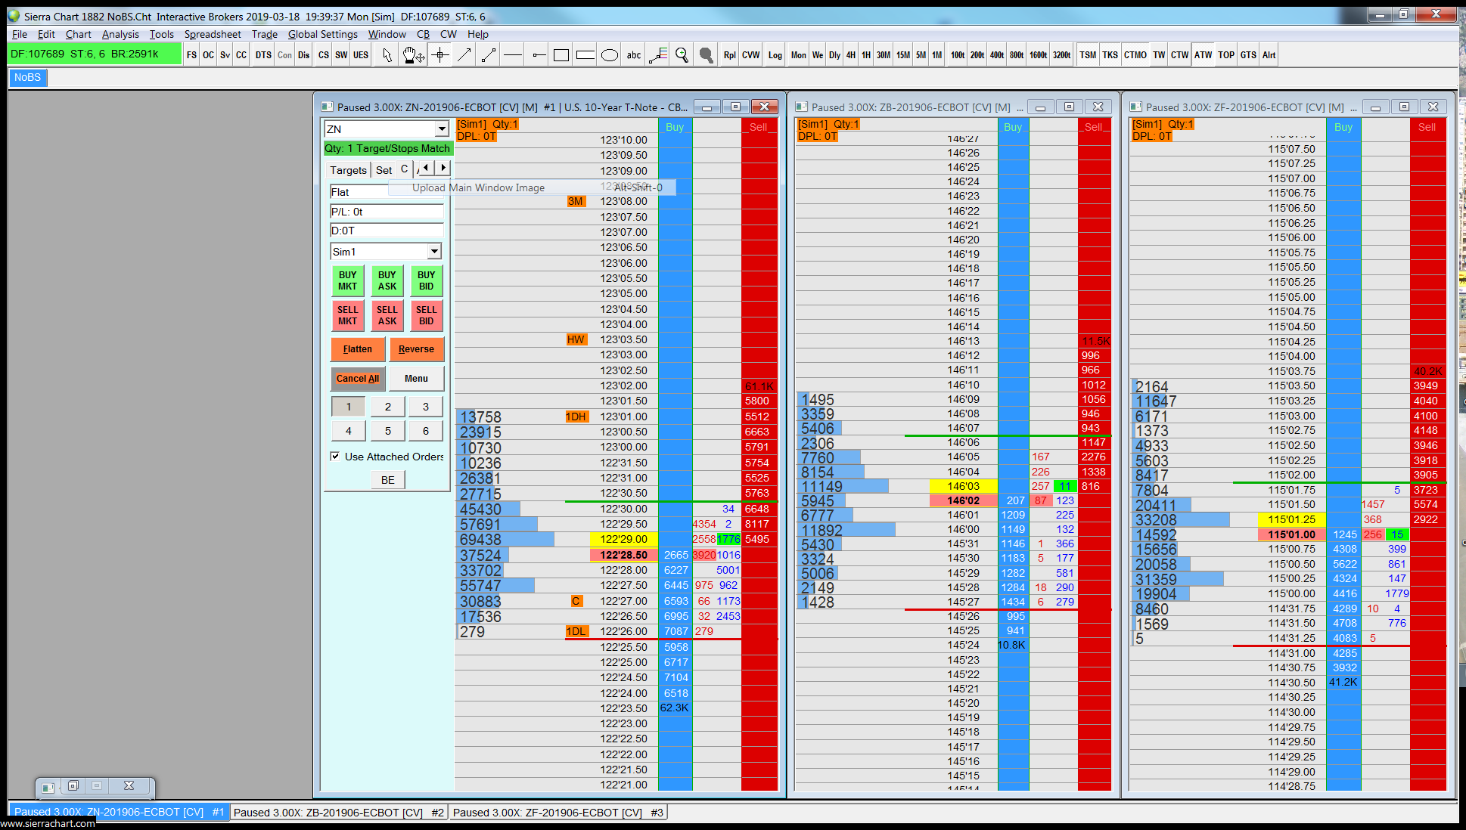Click the Flatten button
The width and height of the screenshot is (1466, 830).
[x=358, y=349]
